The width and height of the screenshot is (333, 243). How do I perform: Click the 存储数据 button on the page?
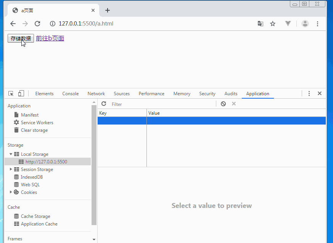point(20,38)
